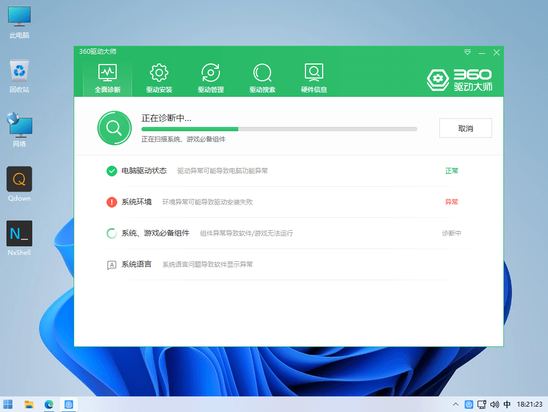This screenshot has height=412, width=548.
Task: Open the title bar dropdown menu icon
Action: [x=467, y=52]
